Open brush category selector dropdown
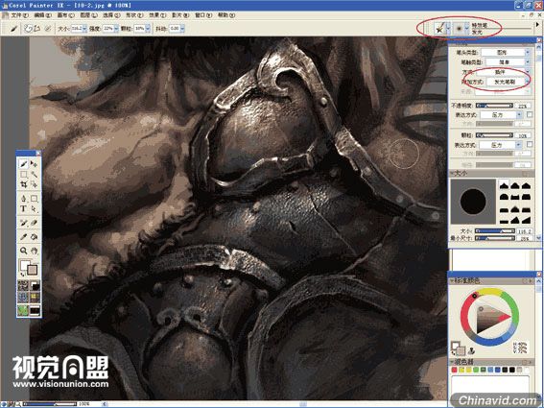544x408 pixels. (x=448, y=29)
